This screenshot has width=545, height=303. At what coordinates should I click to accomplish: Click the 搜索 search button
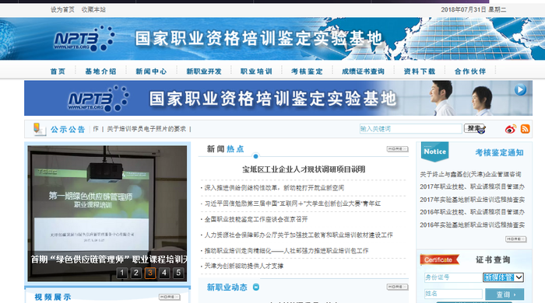[x=474, y=129]
